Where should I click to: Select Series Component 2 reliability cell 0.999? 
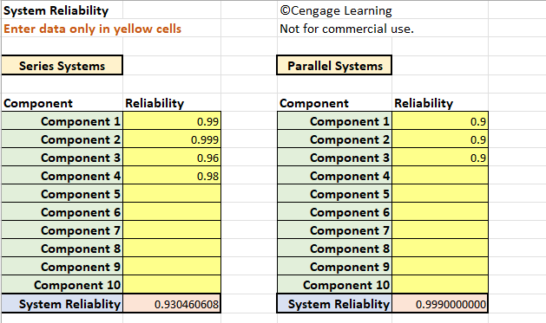[x=172, y=139]
